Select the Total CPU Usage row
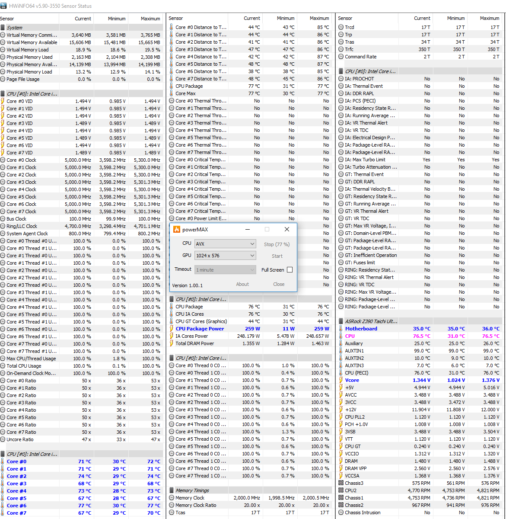This screenshot has height=519, width=506. pyautogui.click(x=81, y=366)
